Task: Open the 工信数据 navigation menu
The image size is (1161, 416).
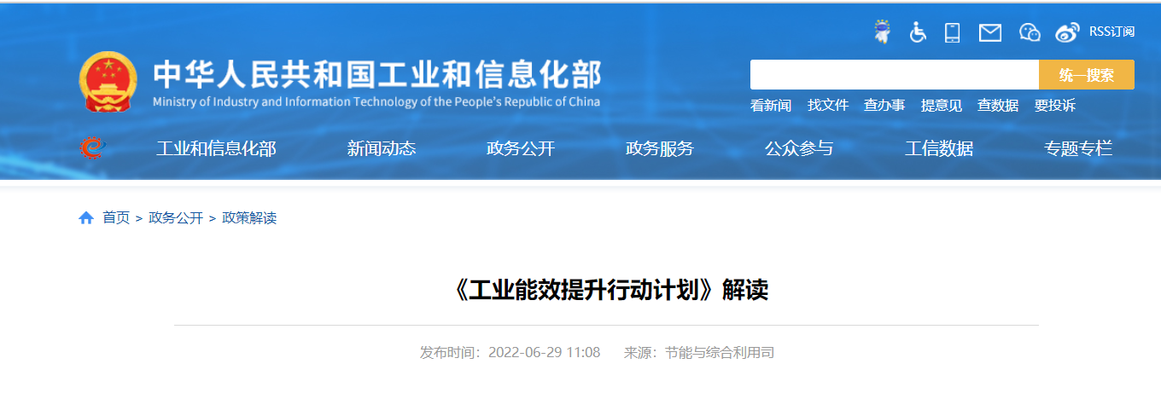Action: click(x=939, y=148)
